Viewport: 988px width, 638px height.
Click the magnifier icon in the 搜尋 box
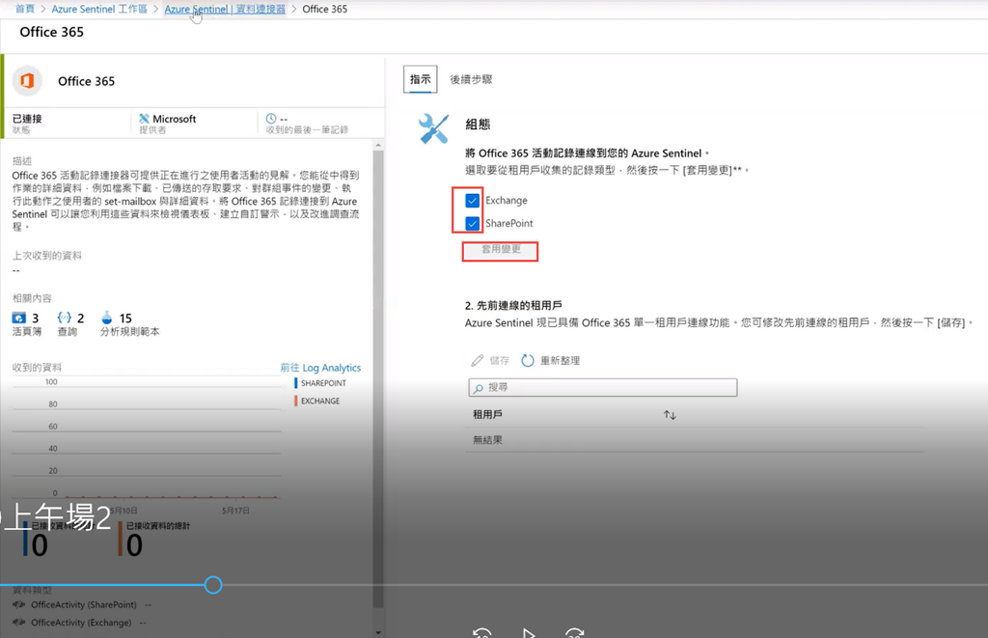click(479, 388)
